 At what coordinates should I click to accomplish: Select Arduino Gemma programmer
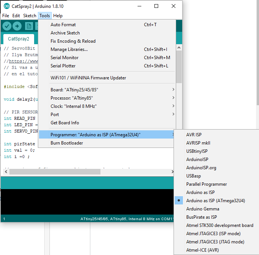217,209
